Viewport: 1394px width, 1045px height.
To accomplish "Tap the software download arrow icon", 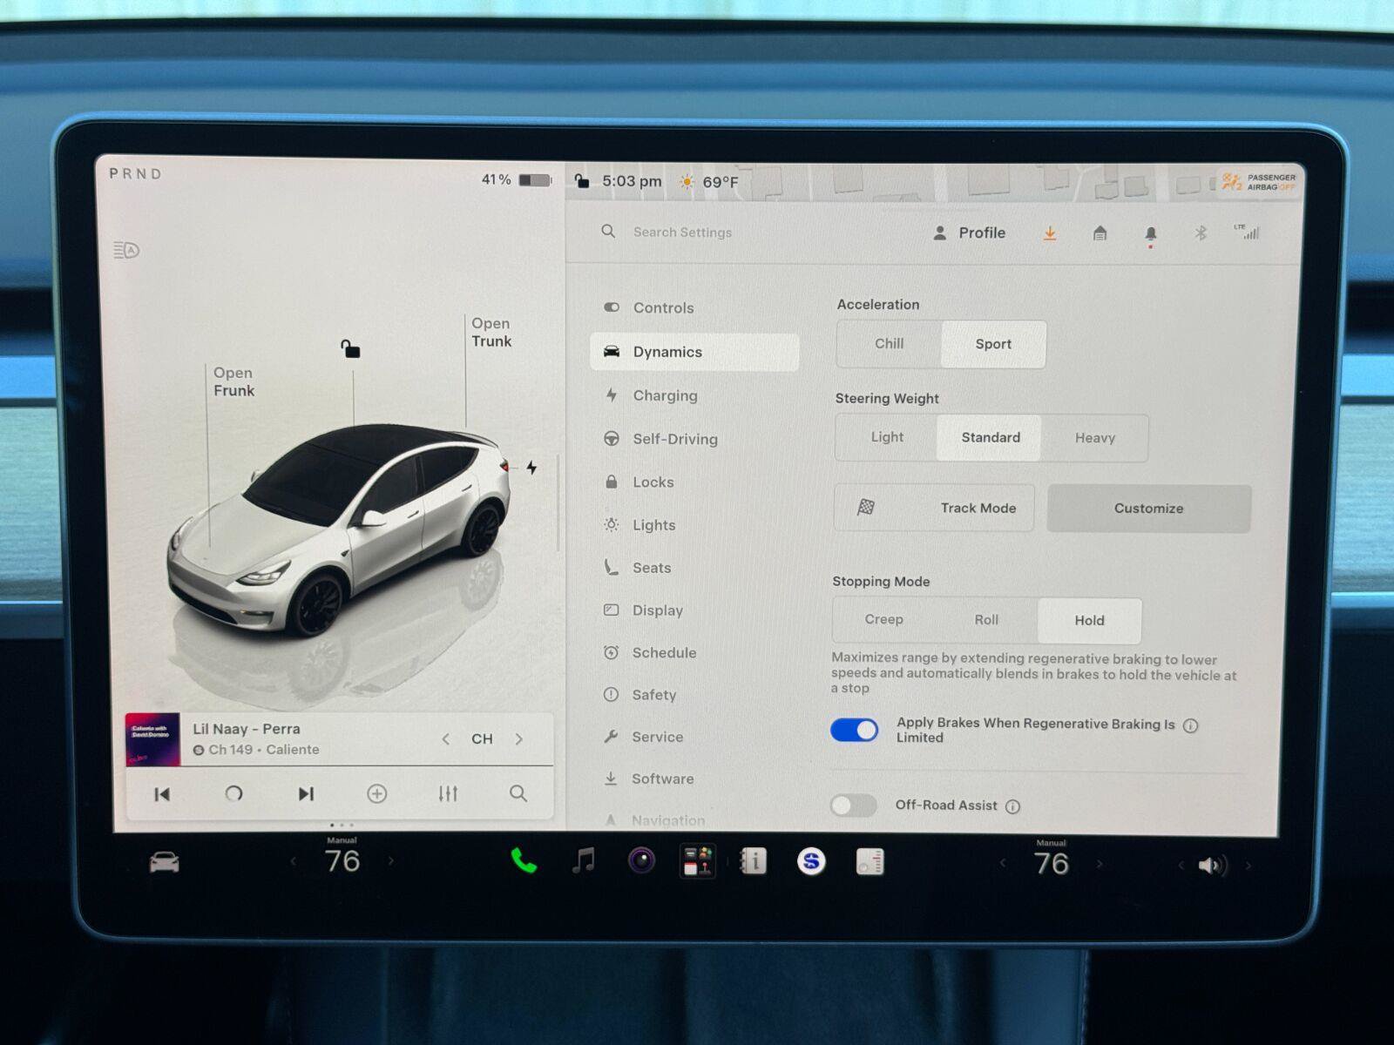I will click(x=1050, y=233).
